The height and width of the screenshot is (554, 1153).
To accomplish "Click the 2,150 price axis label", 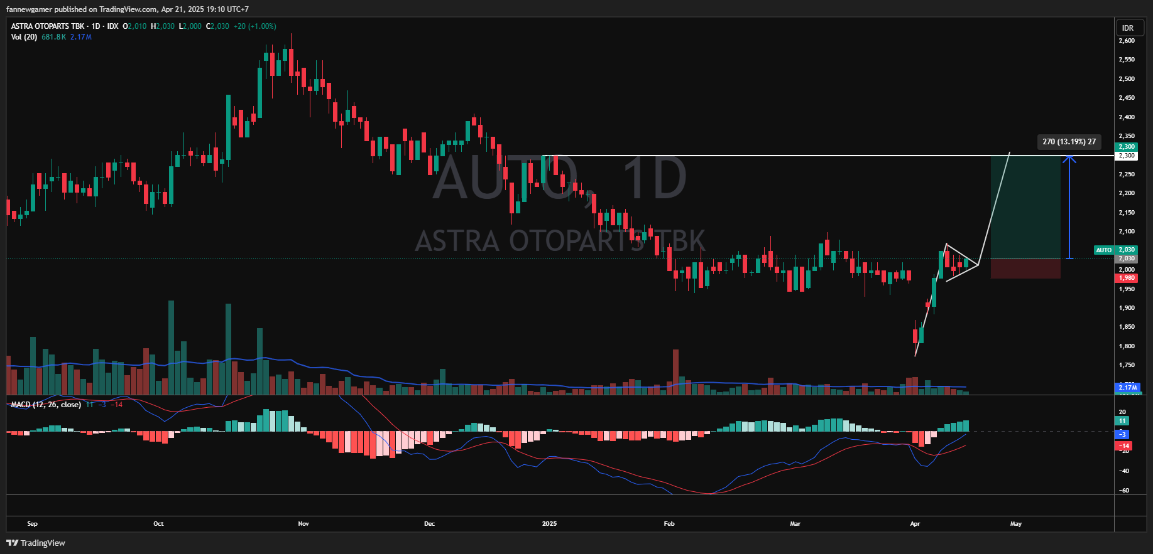I will [1127, 213].
